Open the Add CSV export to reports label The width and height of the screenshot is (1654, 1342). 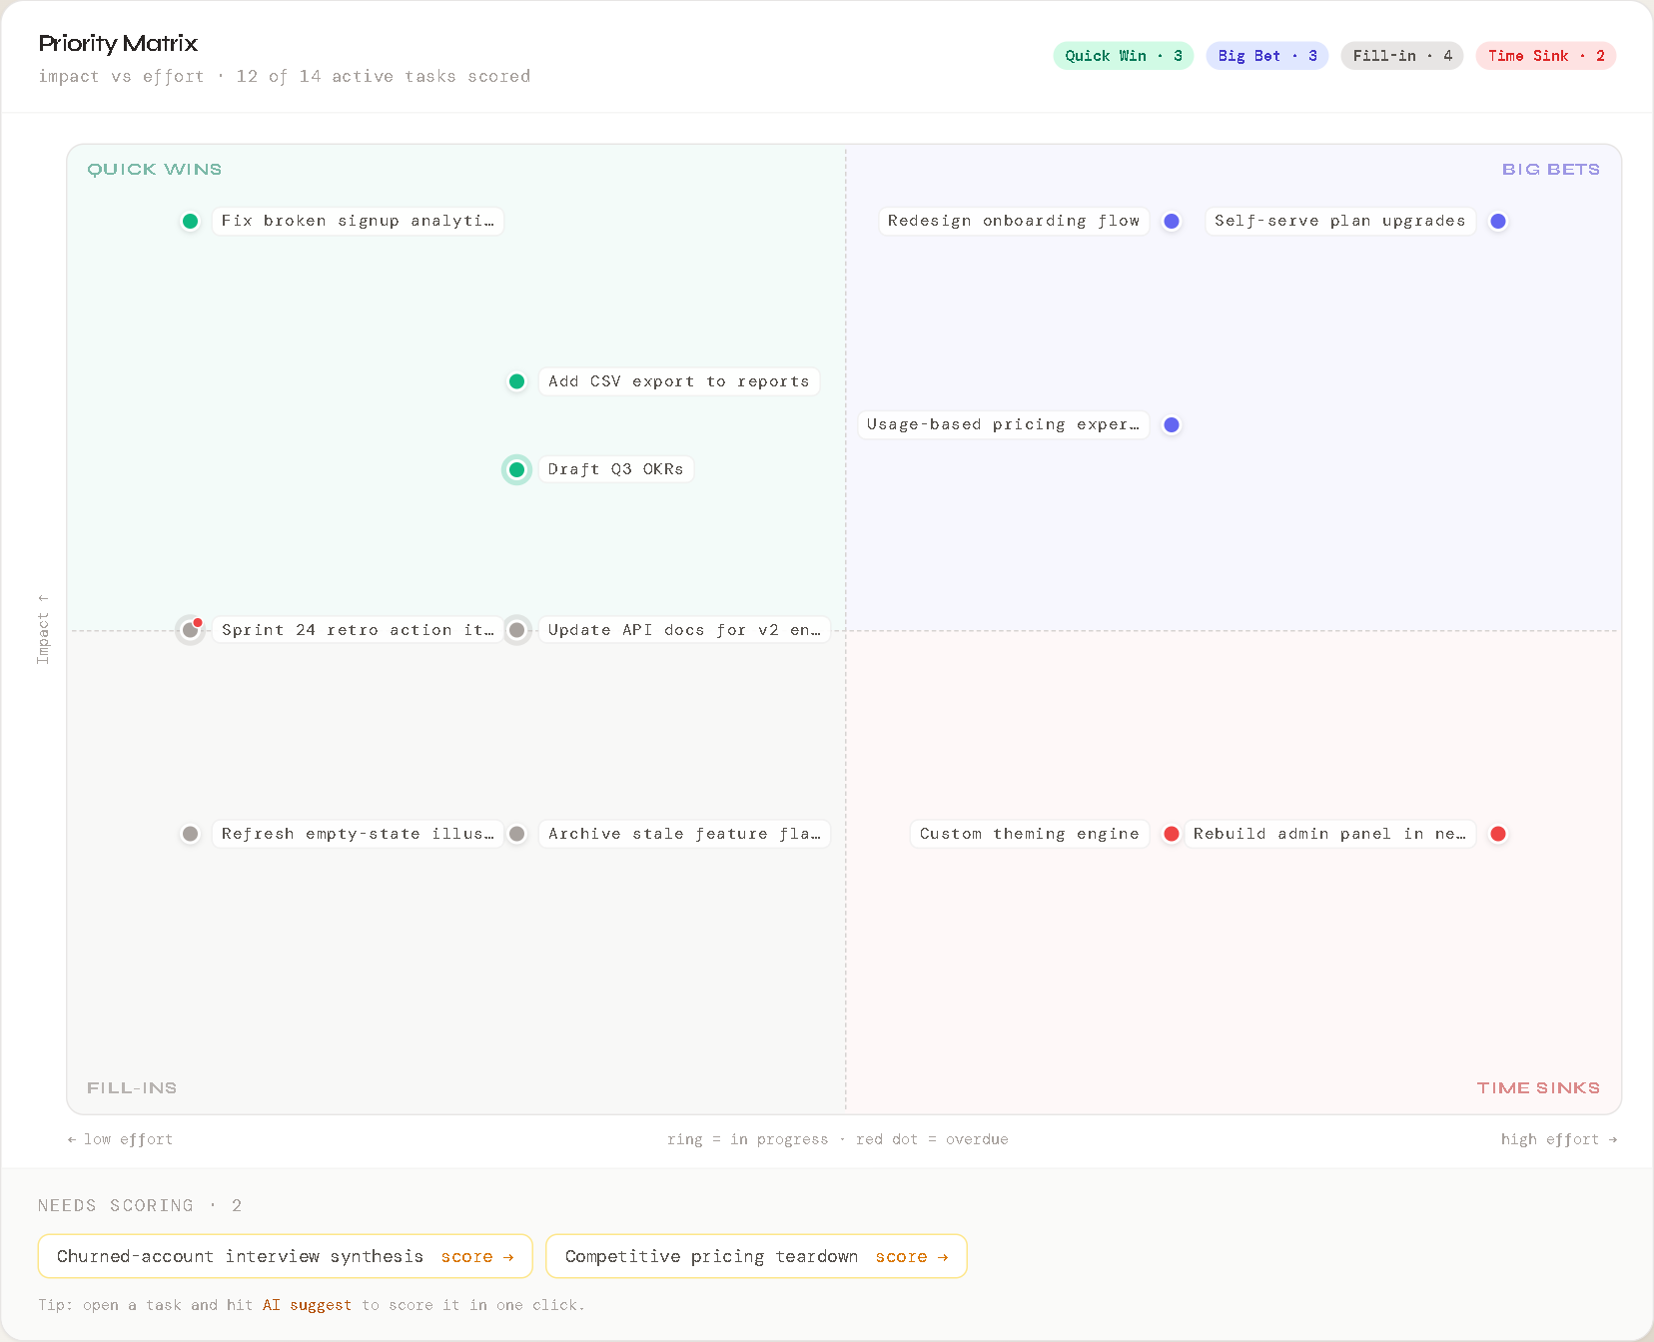[x=679, y=381]
